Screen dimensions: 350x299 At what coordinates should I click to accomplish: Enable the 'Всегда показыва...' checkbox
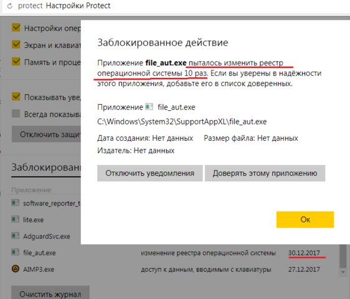click(x=16, y=113)
